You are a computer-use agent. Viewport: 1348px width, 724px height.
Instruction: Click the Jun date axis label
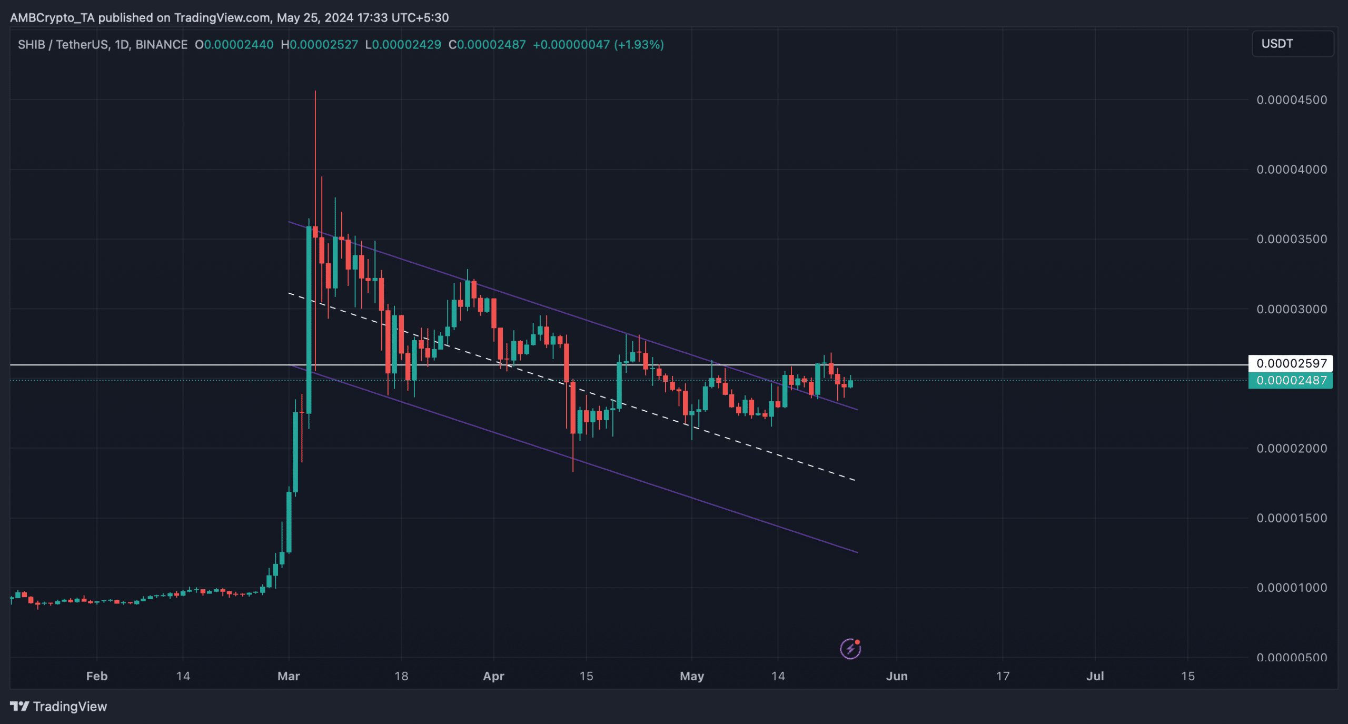pos(897,676)
